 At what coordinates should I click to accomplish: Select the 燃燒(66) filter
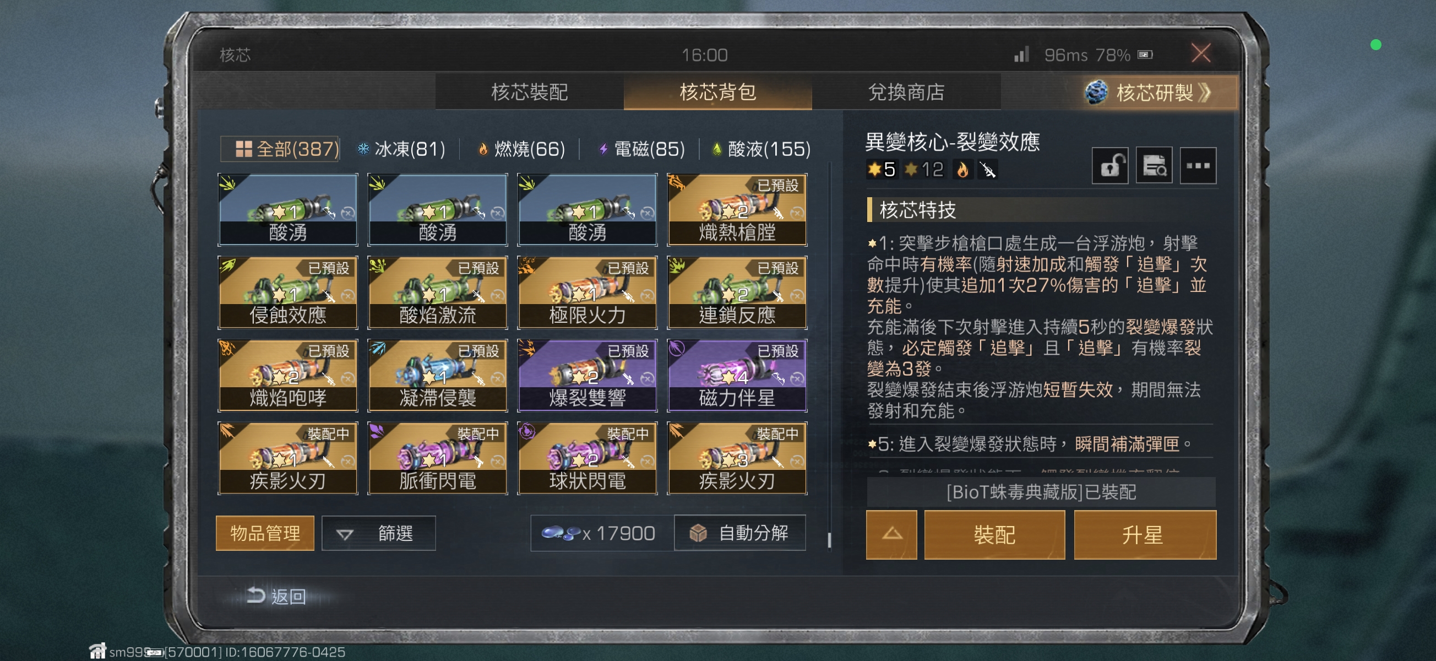coord(521,149)
